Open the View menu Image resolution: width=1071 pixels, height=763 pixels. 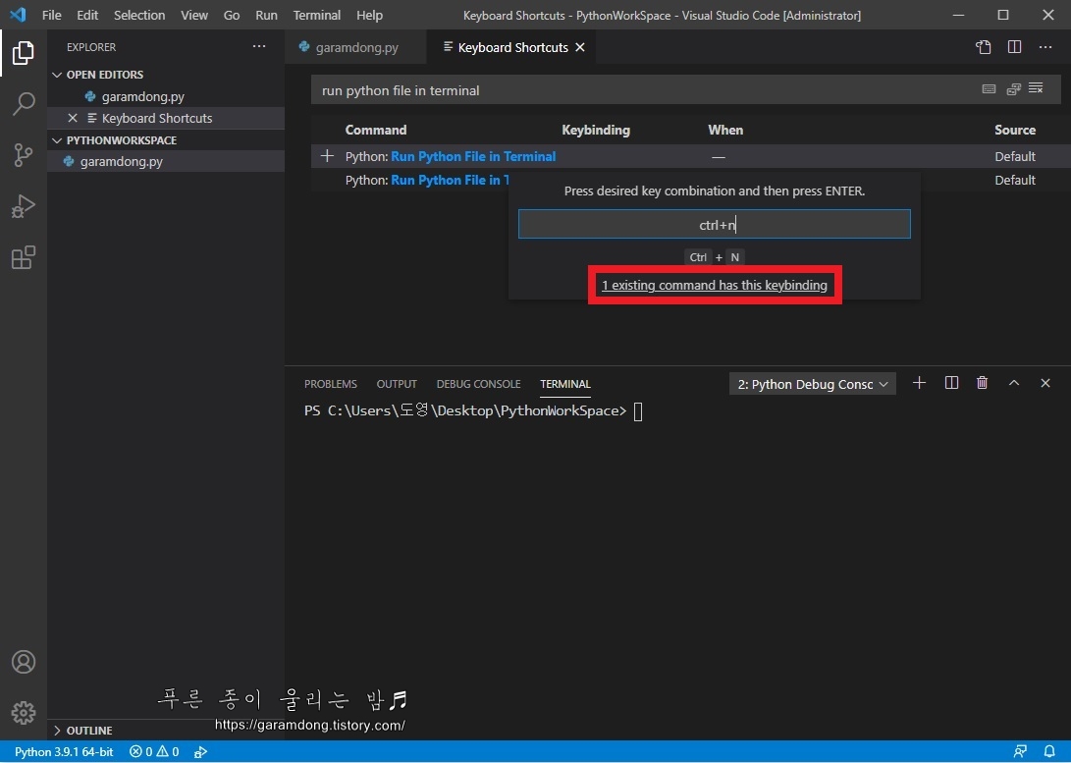194,15
